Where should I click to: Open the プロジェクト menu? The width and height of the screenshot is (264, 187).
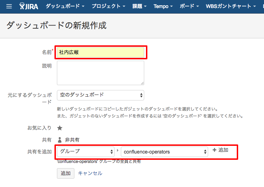[108, 6]
